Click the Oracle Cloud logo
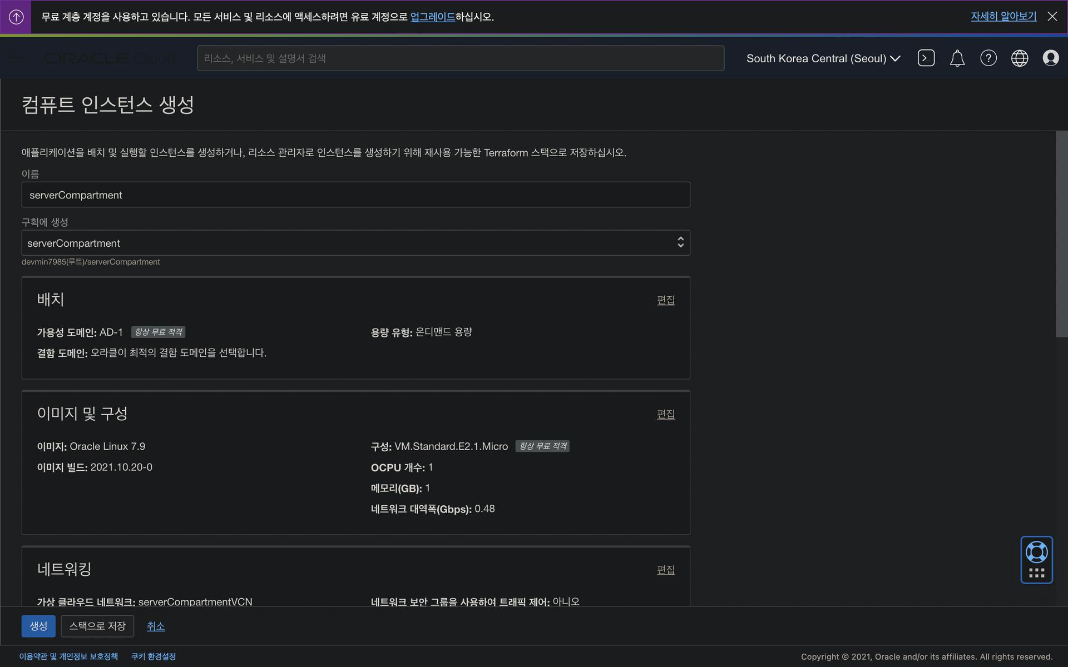 [110, 58]
